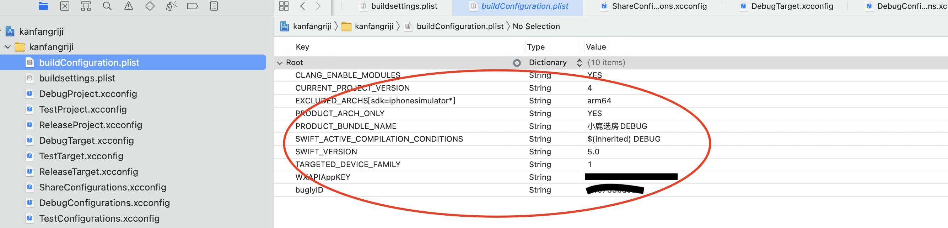Switch to the buildsettings.plist tab
The image size is (948, 228).
point(404,6)
